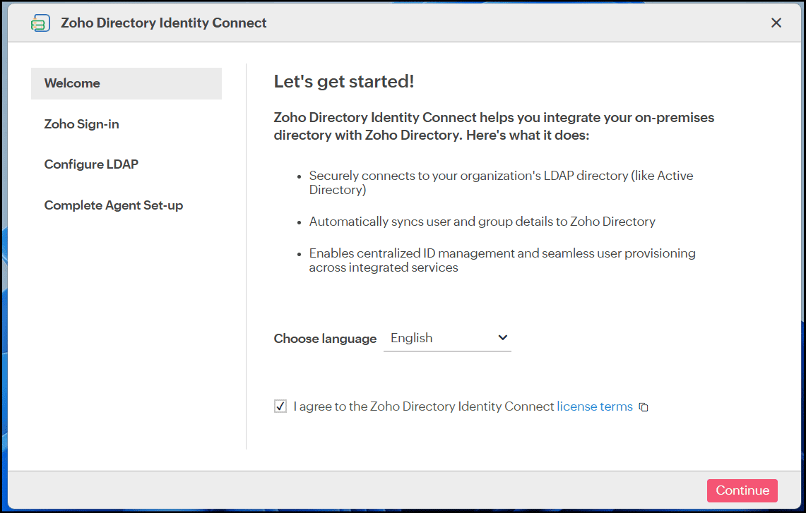
Task: Click the bullet about automatically syncing users
Action: pyautogui.click(x=482, y=222)
